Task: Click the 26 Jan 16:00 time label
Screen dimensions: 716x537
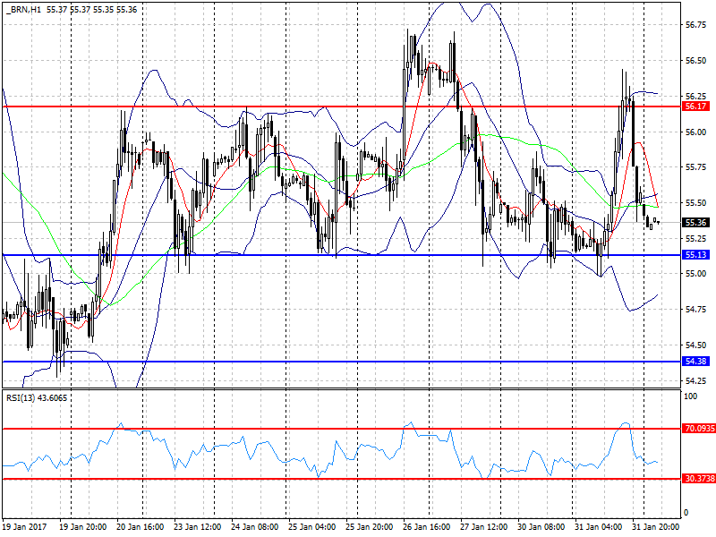Action: pyautogui.click(x=427, y=526)
